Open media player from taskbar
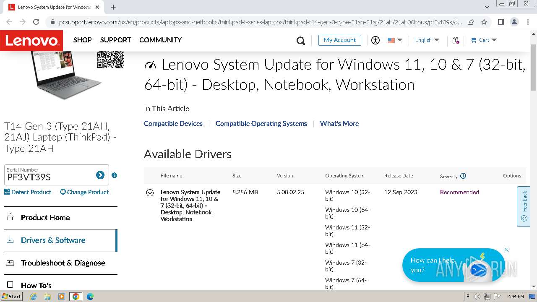This screenshot has width=537, height=302. pyautogui.click(x=62, y=297)
